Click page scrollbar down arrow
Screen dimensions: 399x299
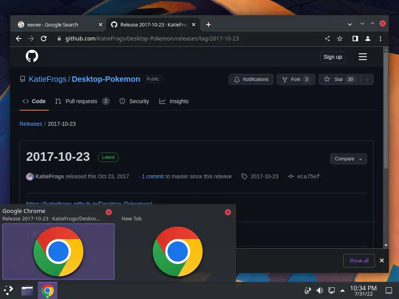[x=386, y=245]
